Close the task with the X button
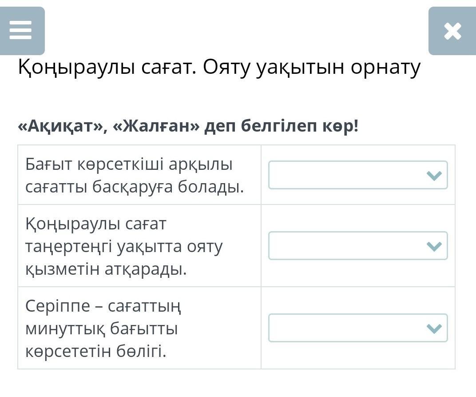This screenshot has height=397, width=476. [x=452, y=31]
